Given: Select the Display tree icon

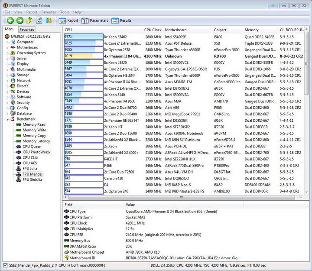Looking at the screenshot, I should 13,64.
